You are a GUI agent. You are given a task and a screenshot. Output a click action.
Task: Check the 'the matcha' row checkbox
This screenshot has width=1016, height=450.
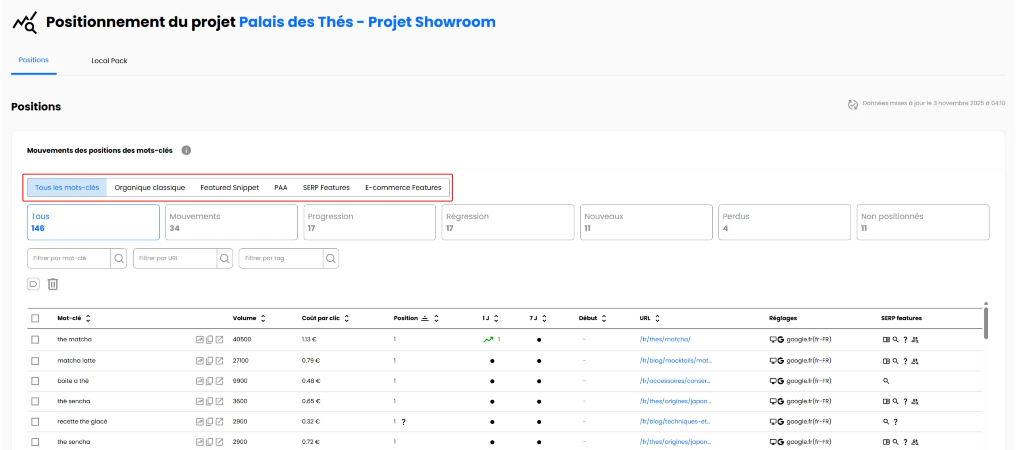[x=35, y=339]
